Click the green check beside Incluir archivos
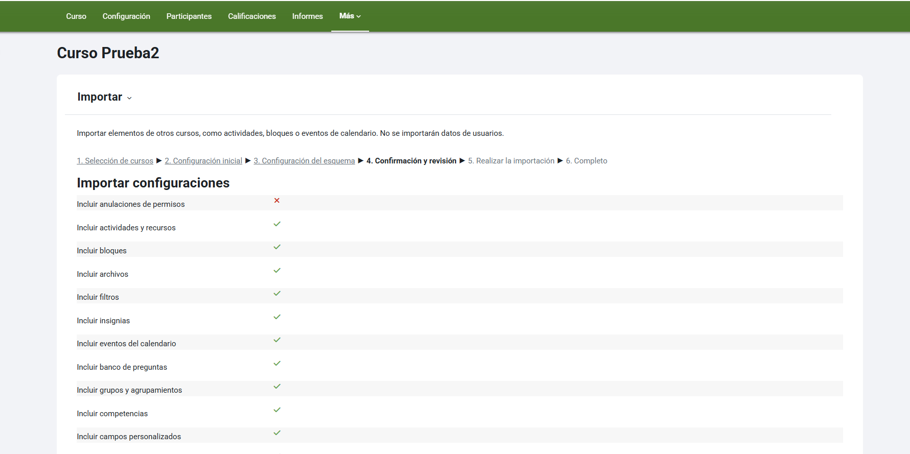Image resolution: width=910 pixels, height=454 pixels. tap(277, 271)
